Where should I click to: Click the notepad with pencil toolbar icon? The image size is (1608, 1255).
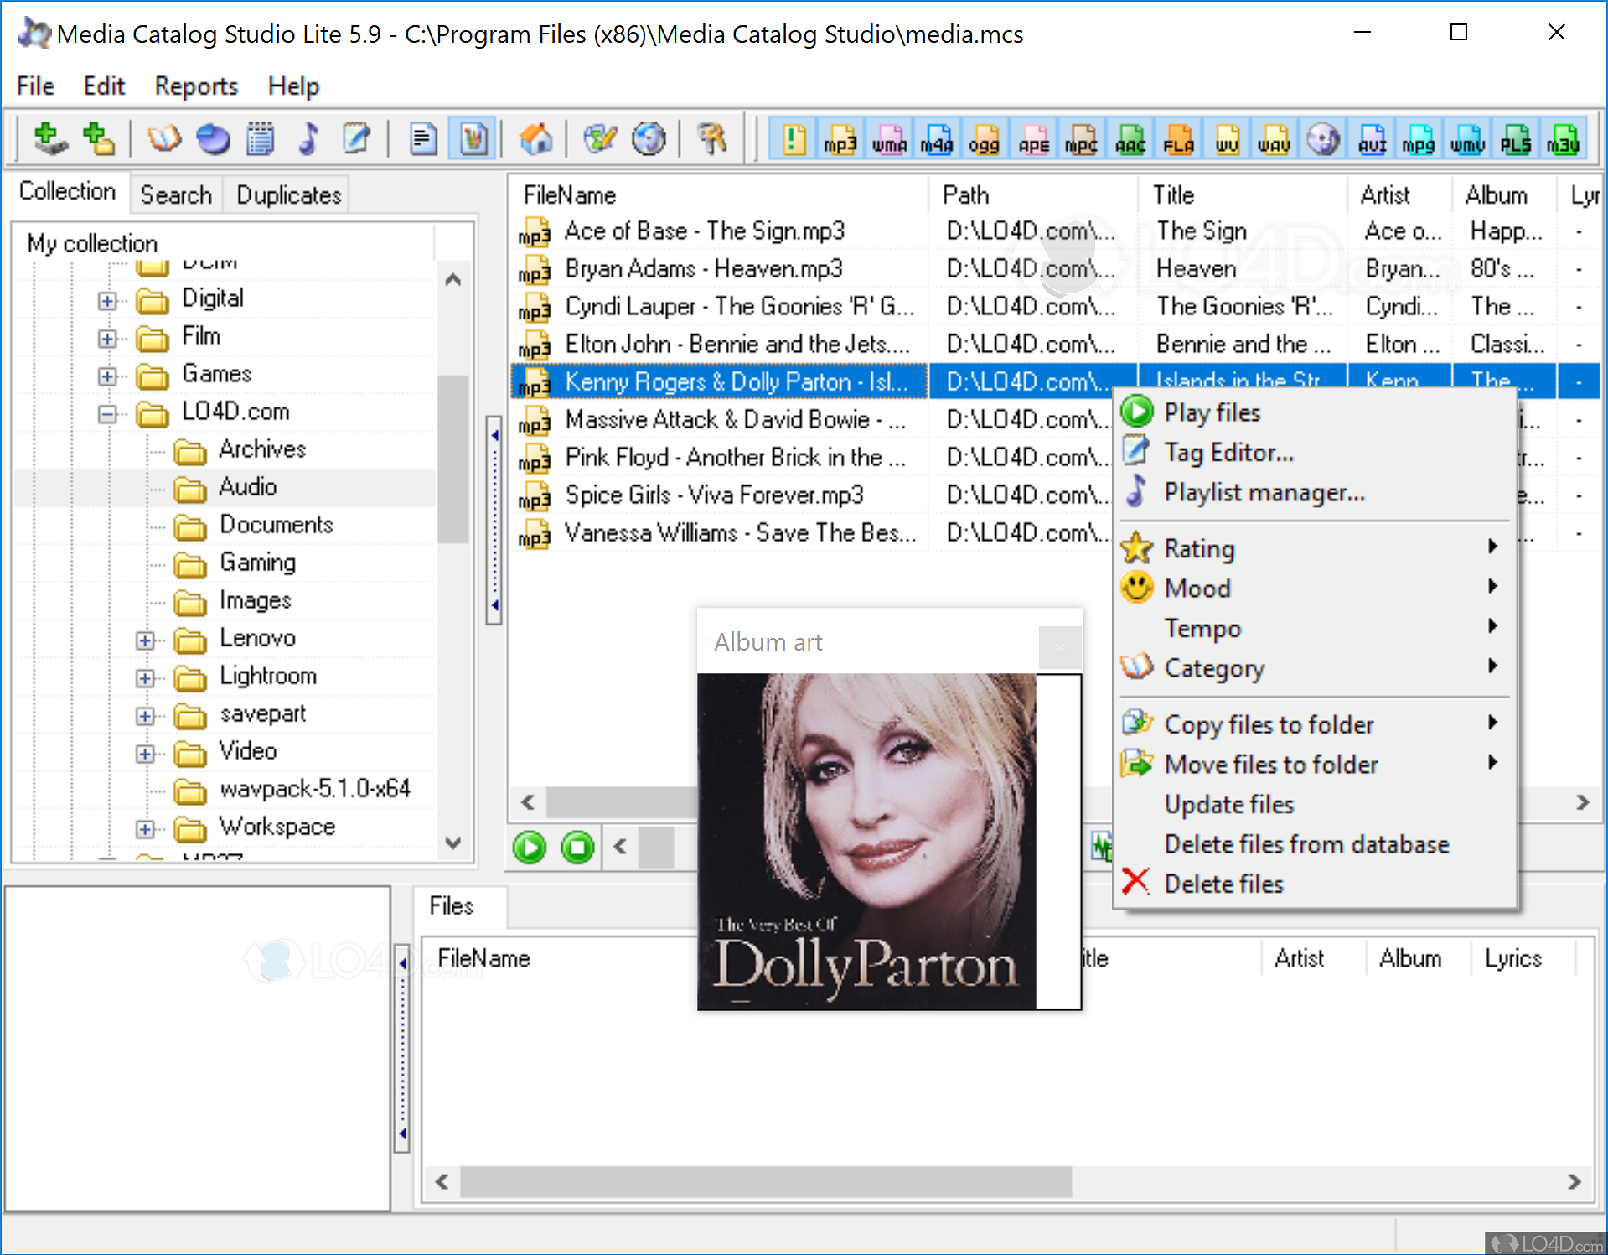point(356,139)
